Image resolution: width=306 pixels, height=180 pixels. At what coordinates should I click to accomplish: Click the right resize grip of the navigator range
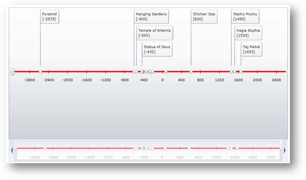(280, 150)
